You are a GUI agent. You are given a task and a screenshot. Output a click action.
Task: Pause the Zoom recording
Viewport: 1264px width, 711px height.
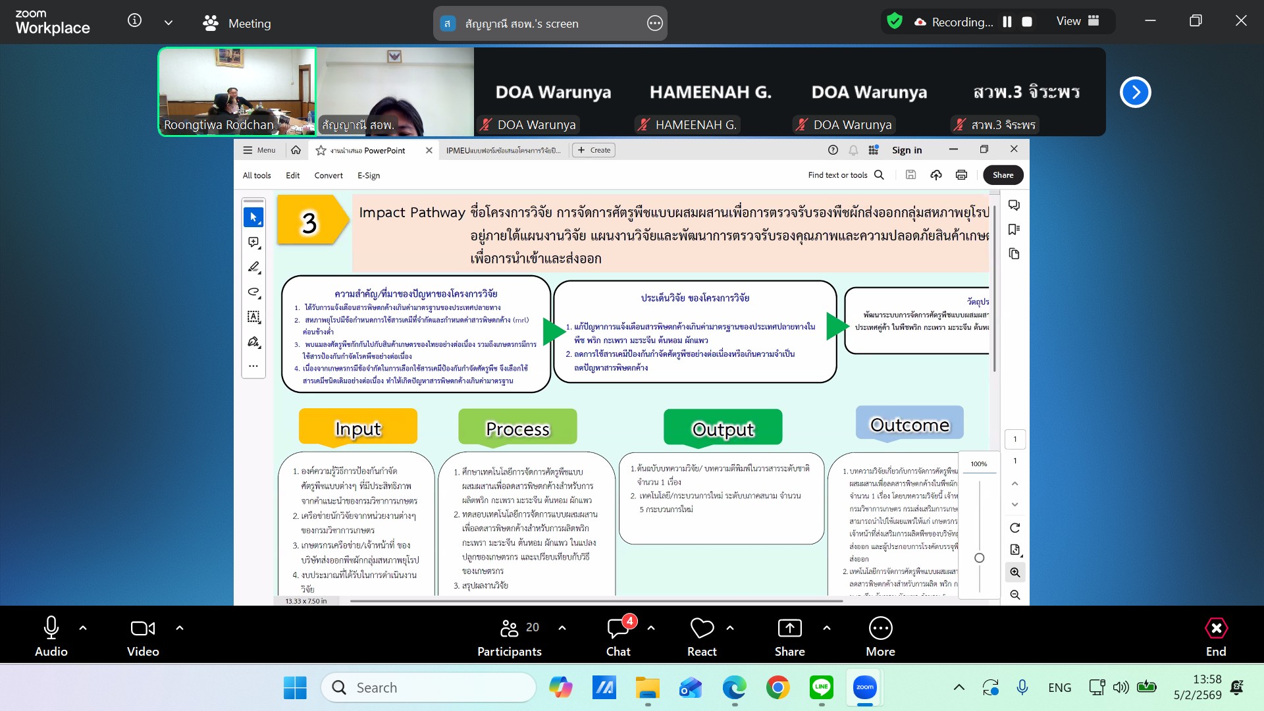click(x=1007, y=22)
